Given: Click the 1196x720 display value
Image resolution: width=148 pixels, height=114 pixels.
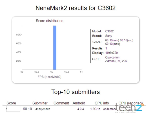Looking at the screenshot, I should click(x=111, y=53).
